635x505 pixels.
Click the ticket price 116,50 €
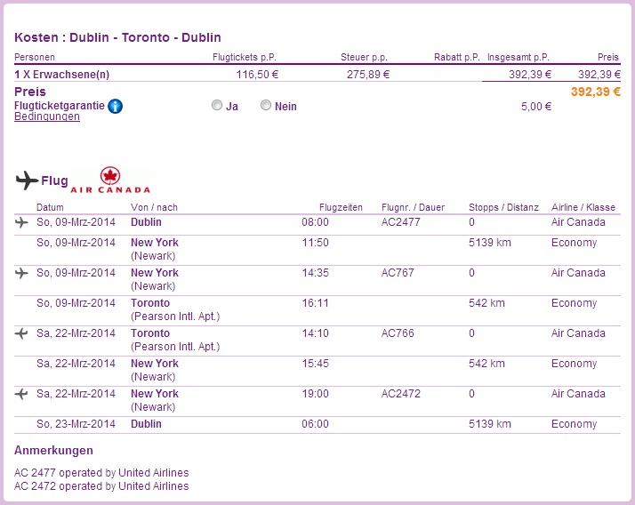[258, 75]
